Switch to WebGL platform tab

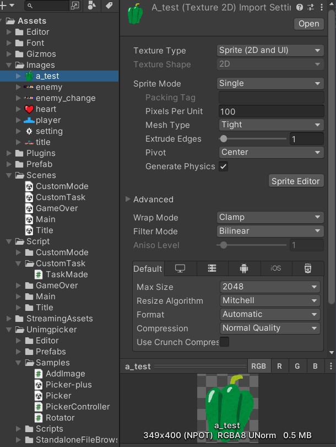[x=308, y=268]
